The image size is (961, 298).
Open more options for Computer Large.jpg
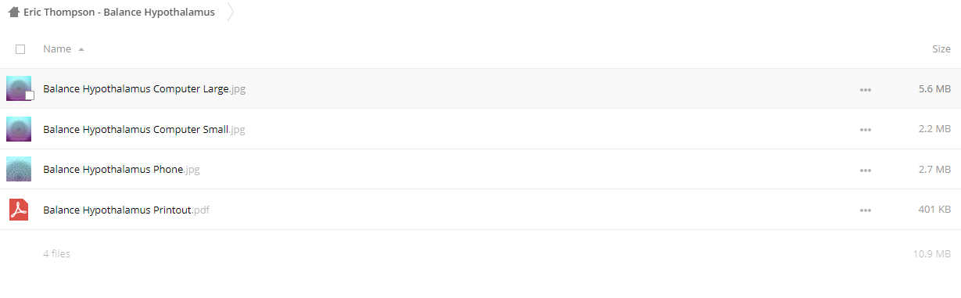point(865,89)
